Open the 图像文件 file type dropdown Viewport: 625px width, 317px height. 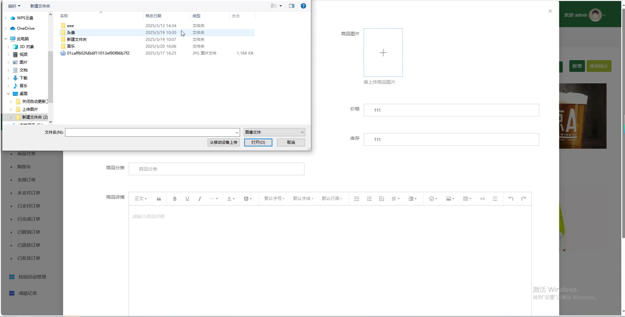(275, 132)
